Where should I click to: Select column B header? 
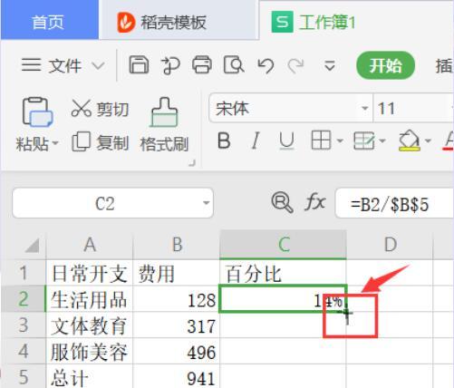click(177, 245)
